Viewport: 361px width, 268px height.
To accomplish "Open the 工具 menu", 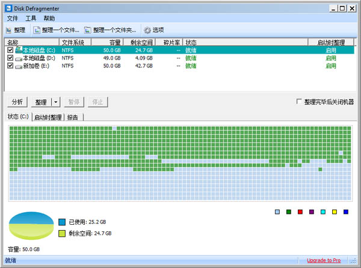I will click(x=31, y=19).
